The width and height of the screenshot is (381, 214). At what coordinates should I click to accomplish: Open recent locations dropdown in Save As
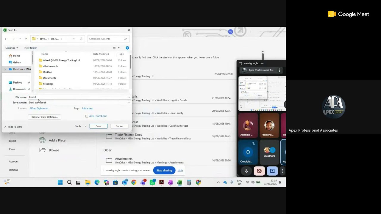click(x=20, y=39)
